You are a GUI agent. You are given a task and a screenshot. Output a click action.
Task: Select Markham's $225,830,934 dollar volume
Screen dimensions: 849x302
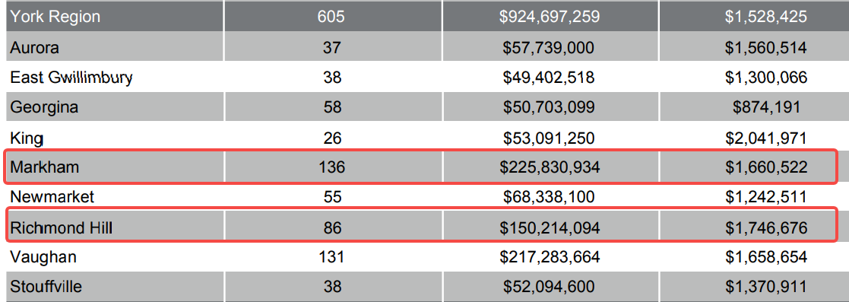pyautogui.click(x=550, y=167)
